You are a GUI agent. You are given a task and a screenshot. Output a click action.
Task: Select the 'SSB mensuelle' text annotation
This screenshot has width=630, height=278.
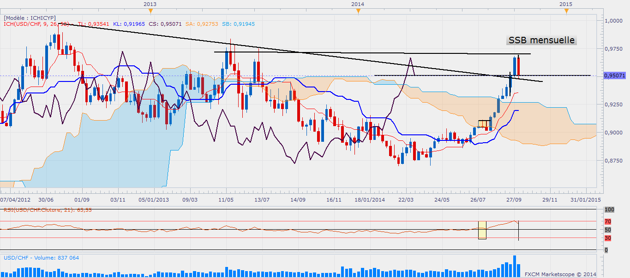pyautogui.click(x=541, y=41)
